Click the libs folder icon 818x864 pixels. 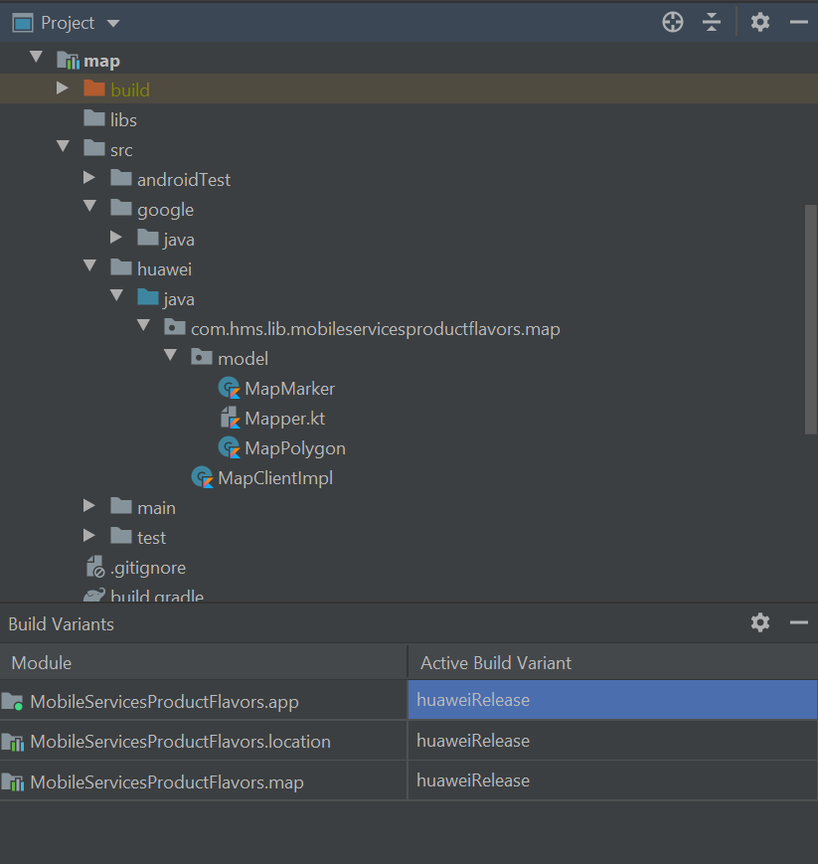(94, 118)
